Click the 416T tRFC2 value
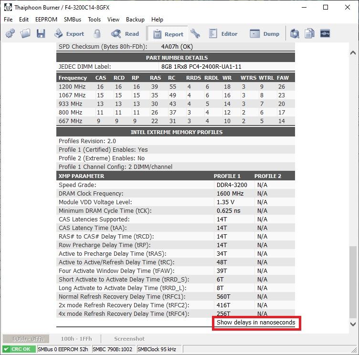This screenshot has height=355, width=359. (223, 305)
